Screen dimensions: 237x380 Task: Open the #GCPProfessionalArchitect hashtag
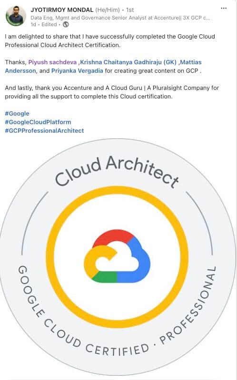point(44,131)
